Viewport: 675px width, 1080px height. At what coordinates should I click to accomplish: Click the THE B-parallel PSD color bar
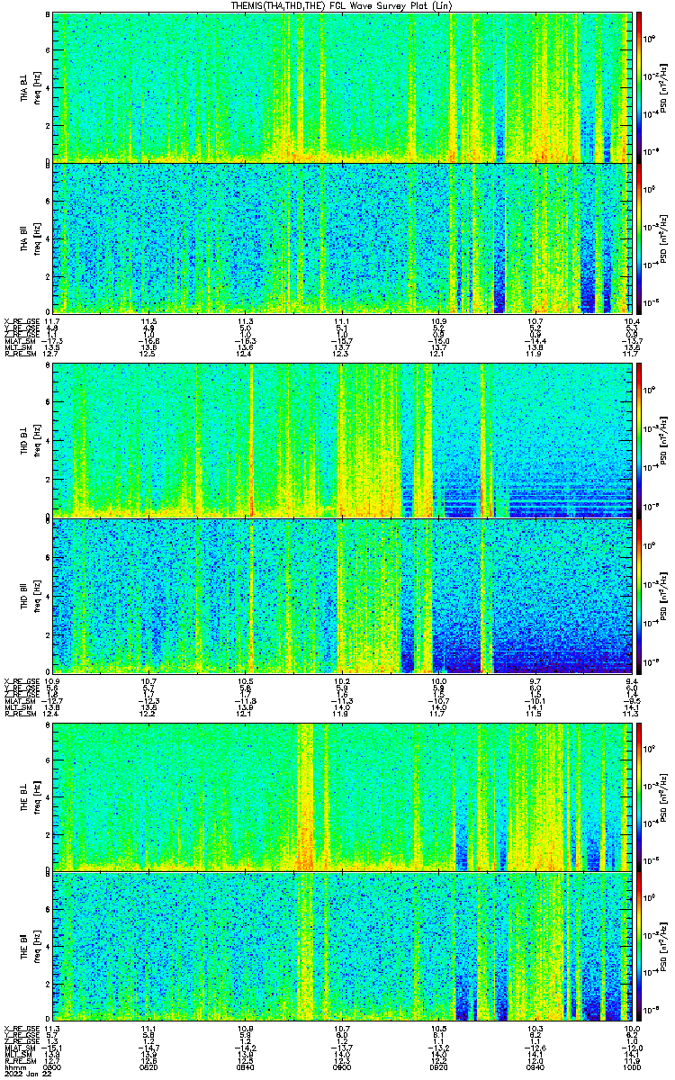tap(640, 948)
